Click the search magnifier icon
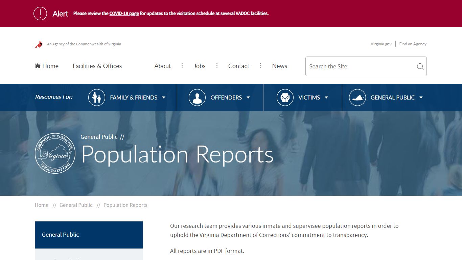Image resolution: width=462 pixels, height=260 pixels. click(420, 67)
